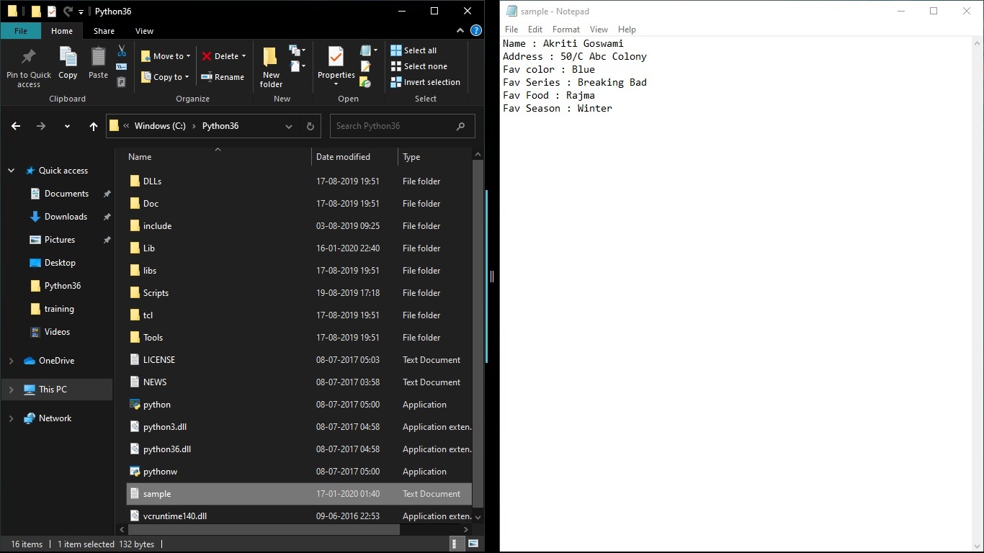Open the Copy to dropdown
Image resolution: width=984 pixels, height=553 pixels.
tap(166, 77)
